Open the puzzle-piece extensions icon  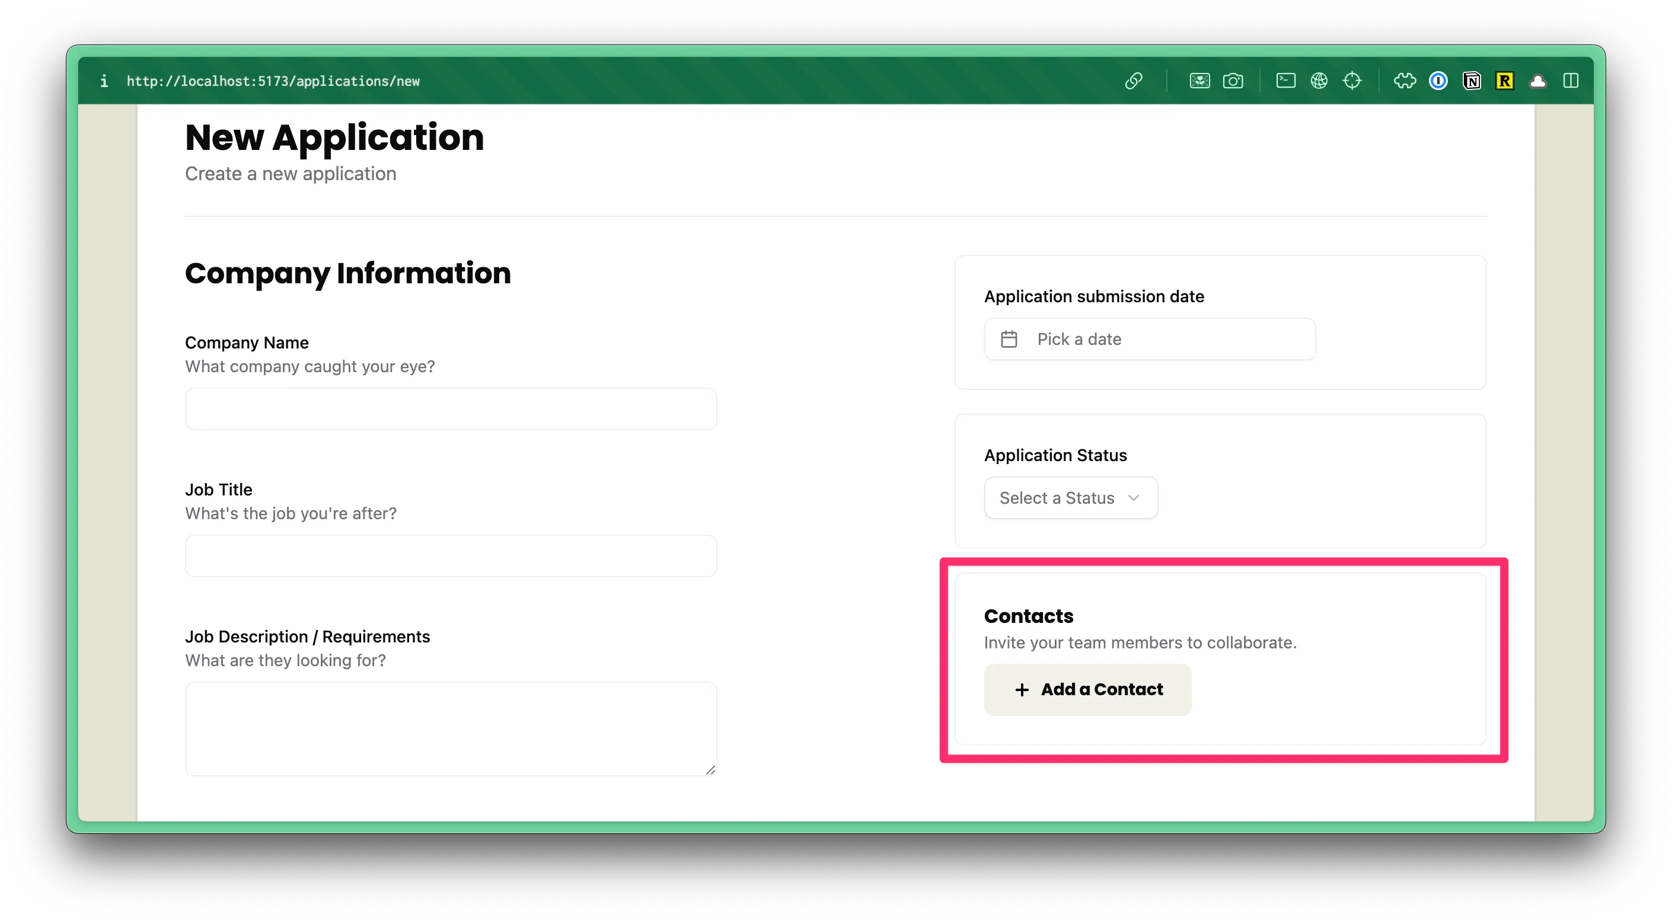[1405, 81]
